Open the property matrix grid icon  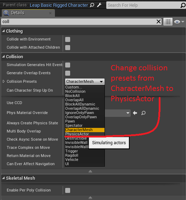(x=168, y=22)
